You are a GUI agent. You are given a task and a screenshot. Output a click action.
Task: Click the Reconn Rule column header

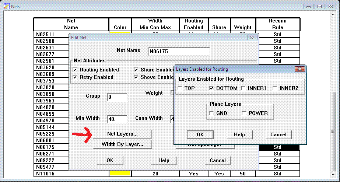pyautogui.click(x=278, y=24)
